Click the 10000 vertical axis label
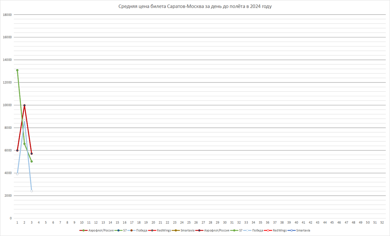The width and height of the screenshot is (390, 236). pos(7,105)
